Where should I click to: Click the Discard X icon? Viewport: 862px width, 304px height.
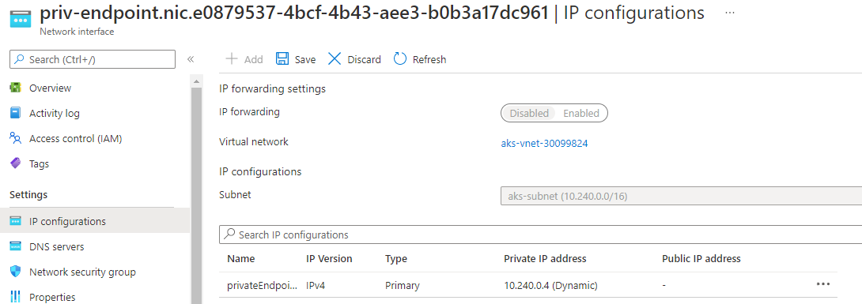click(x=335, y=58)
